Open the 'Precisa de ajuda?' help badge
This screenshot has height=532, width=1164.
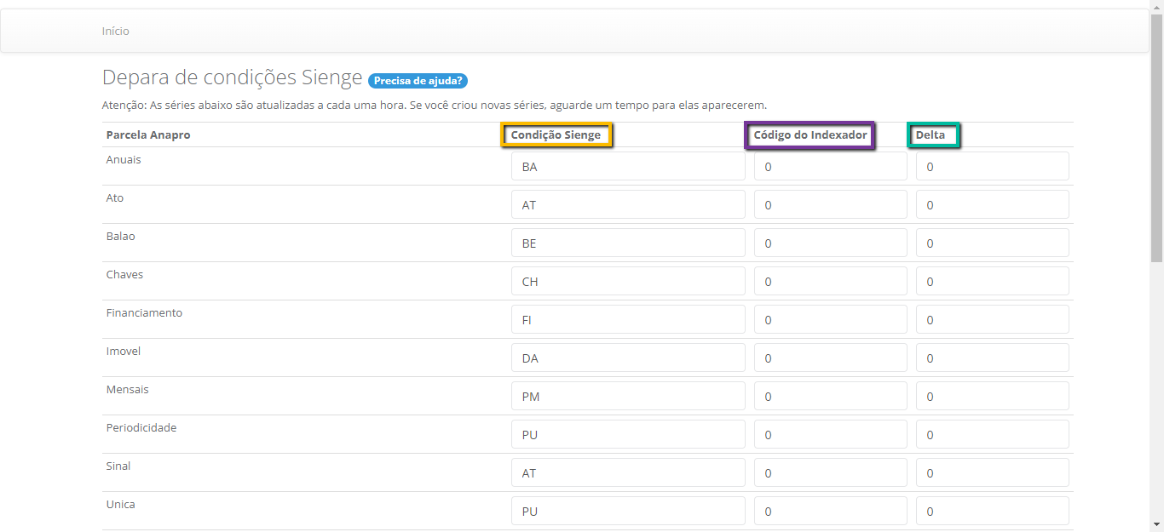pos(418,81)
